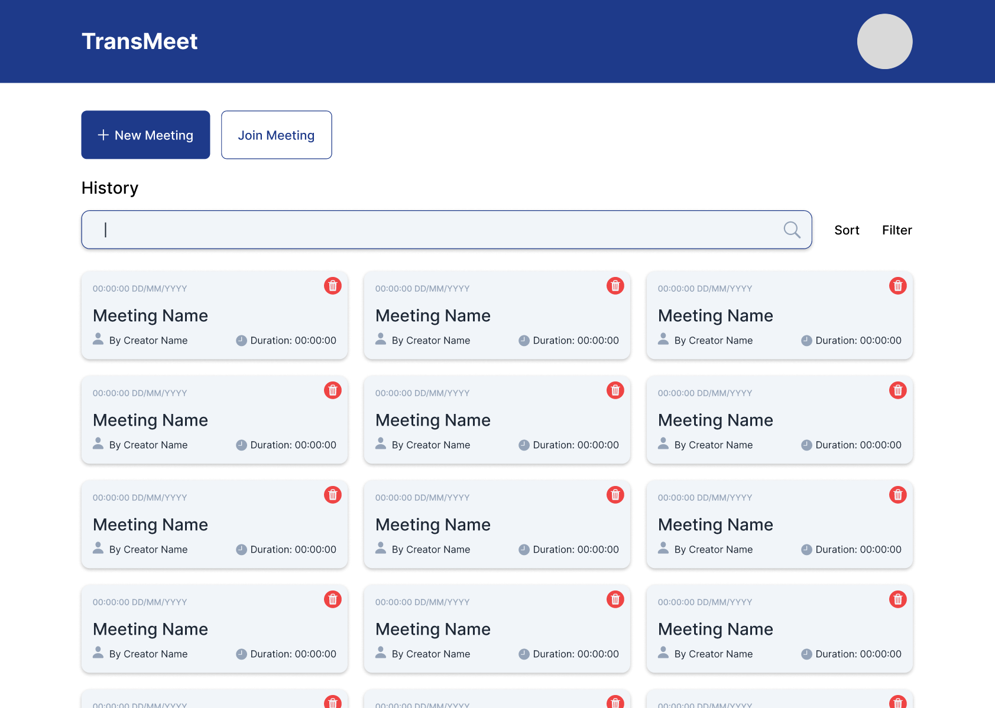
Task: Delete second row middle meeting card
Action: click(x=615, y=390)
